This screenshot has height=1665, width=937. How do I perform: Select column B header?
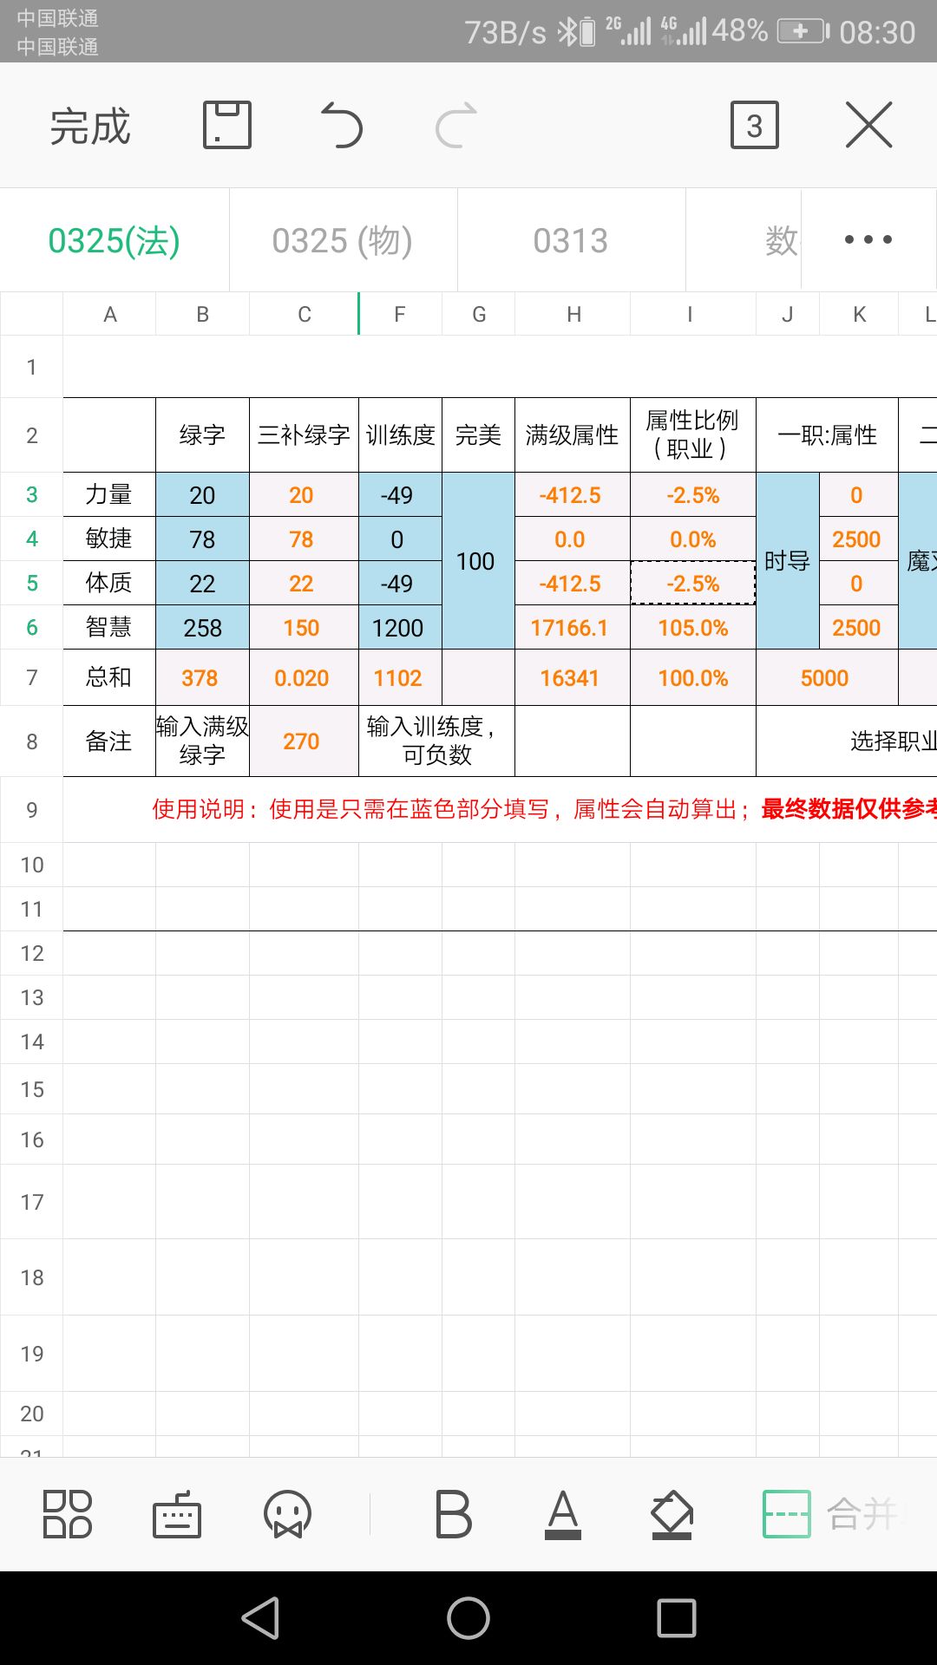pyautogui.click(x=202, y=314)
